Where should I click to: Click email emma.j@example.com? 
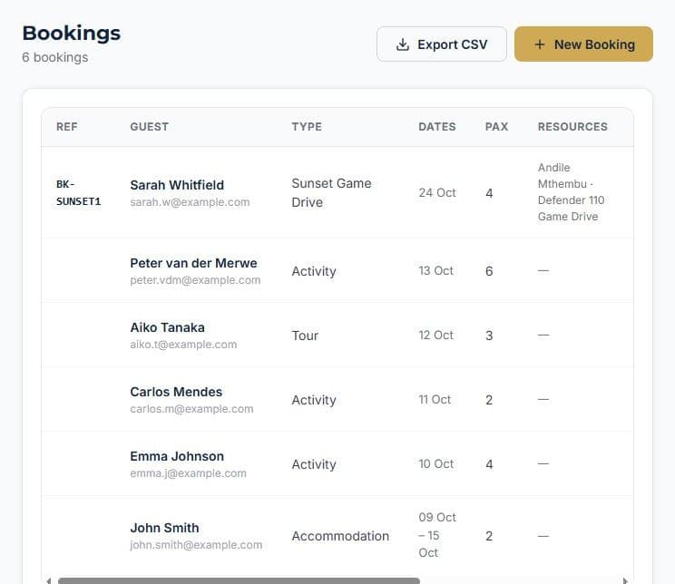[x=188, y=473]
